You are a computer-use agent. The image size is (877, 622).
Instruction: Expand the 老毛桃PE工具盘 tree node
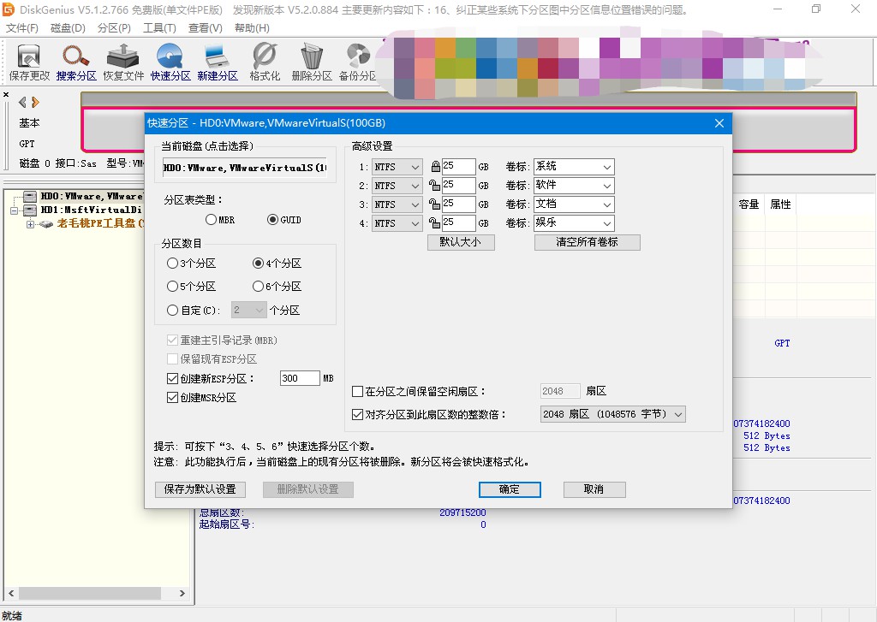30,224
